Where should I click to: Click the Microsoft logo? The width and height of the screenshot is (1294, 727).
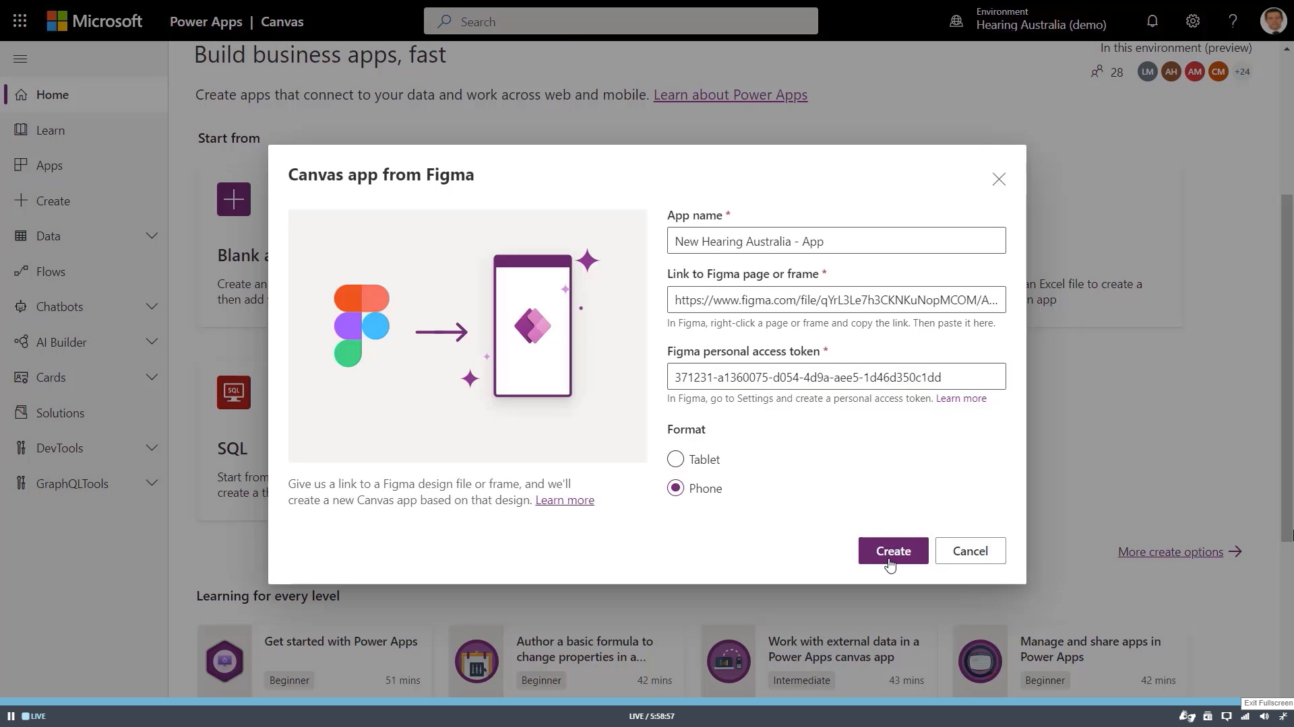point(94,21)
